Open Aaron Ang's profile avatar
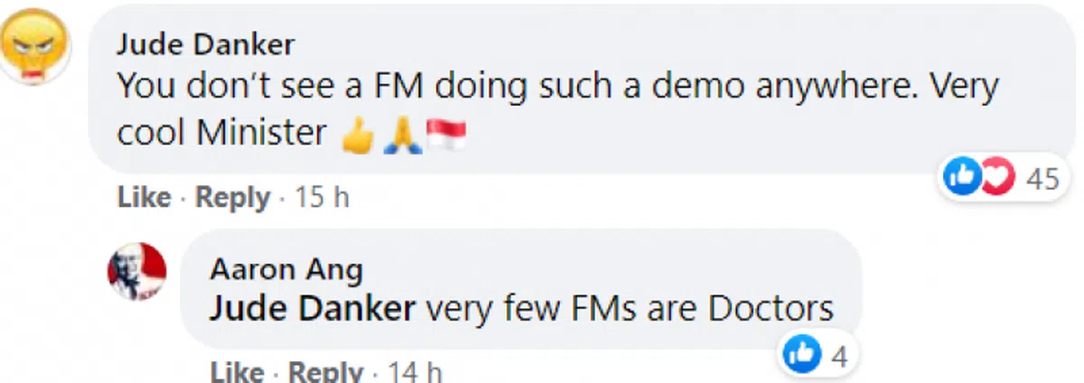 point(137,271)
